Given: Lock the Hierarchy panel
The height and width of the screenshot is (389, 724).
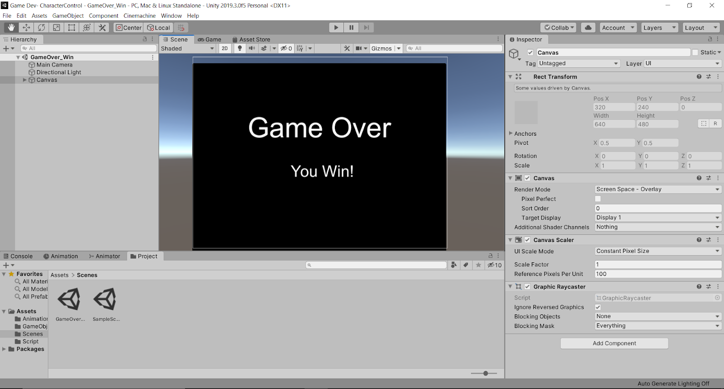Looking at the screenshot, I should [x=145, y=39].
